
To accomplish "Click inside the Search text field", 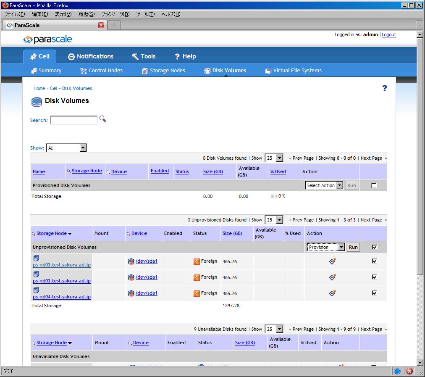I will [74, 120].
